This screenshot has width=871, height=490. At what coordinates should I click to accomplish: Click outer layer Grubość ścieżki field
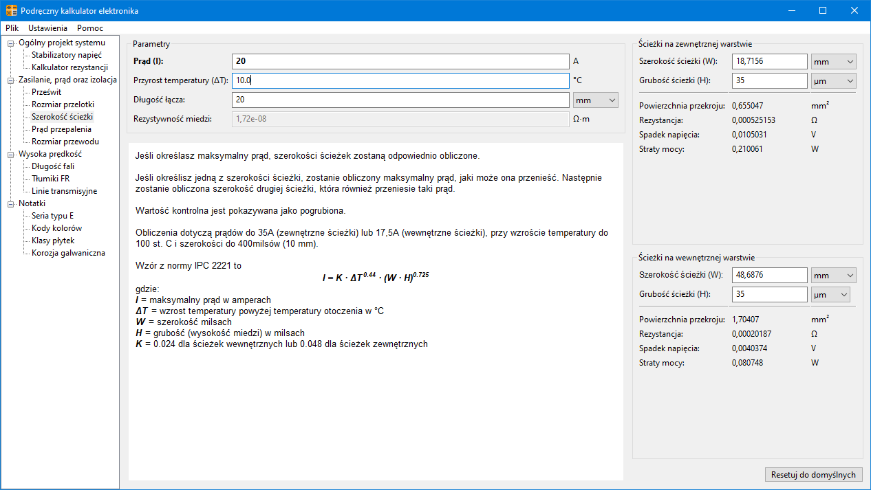pos(769,80)
